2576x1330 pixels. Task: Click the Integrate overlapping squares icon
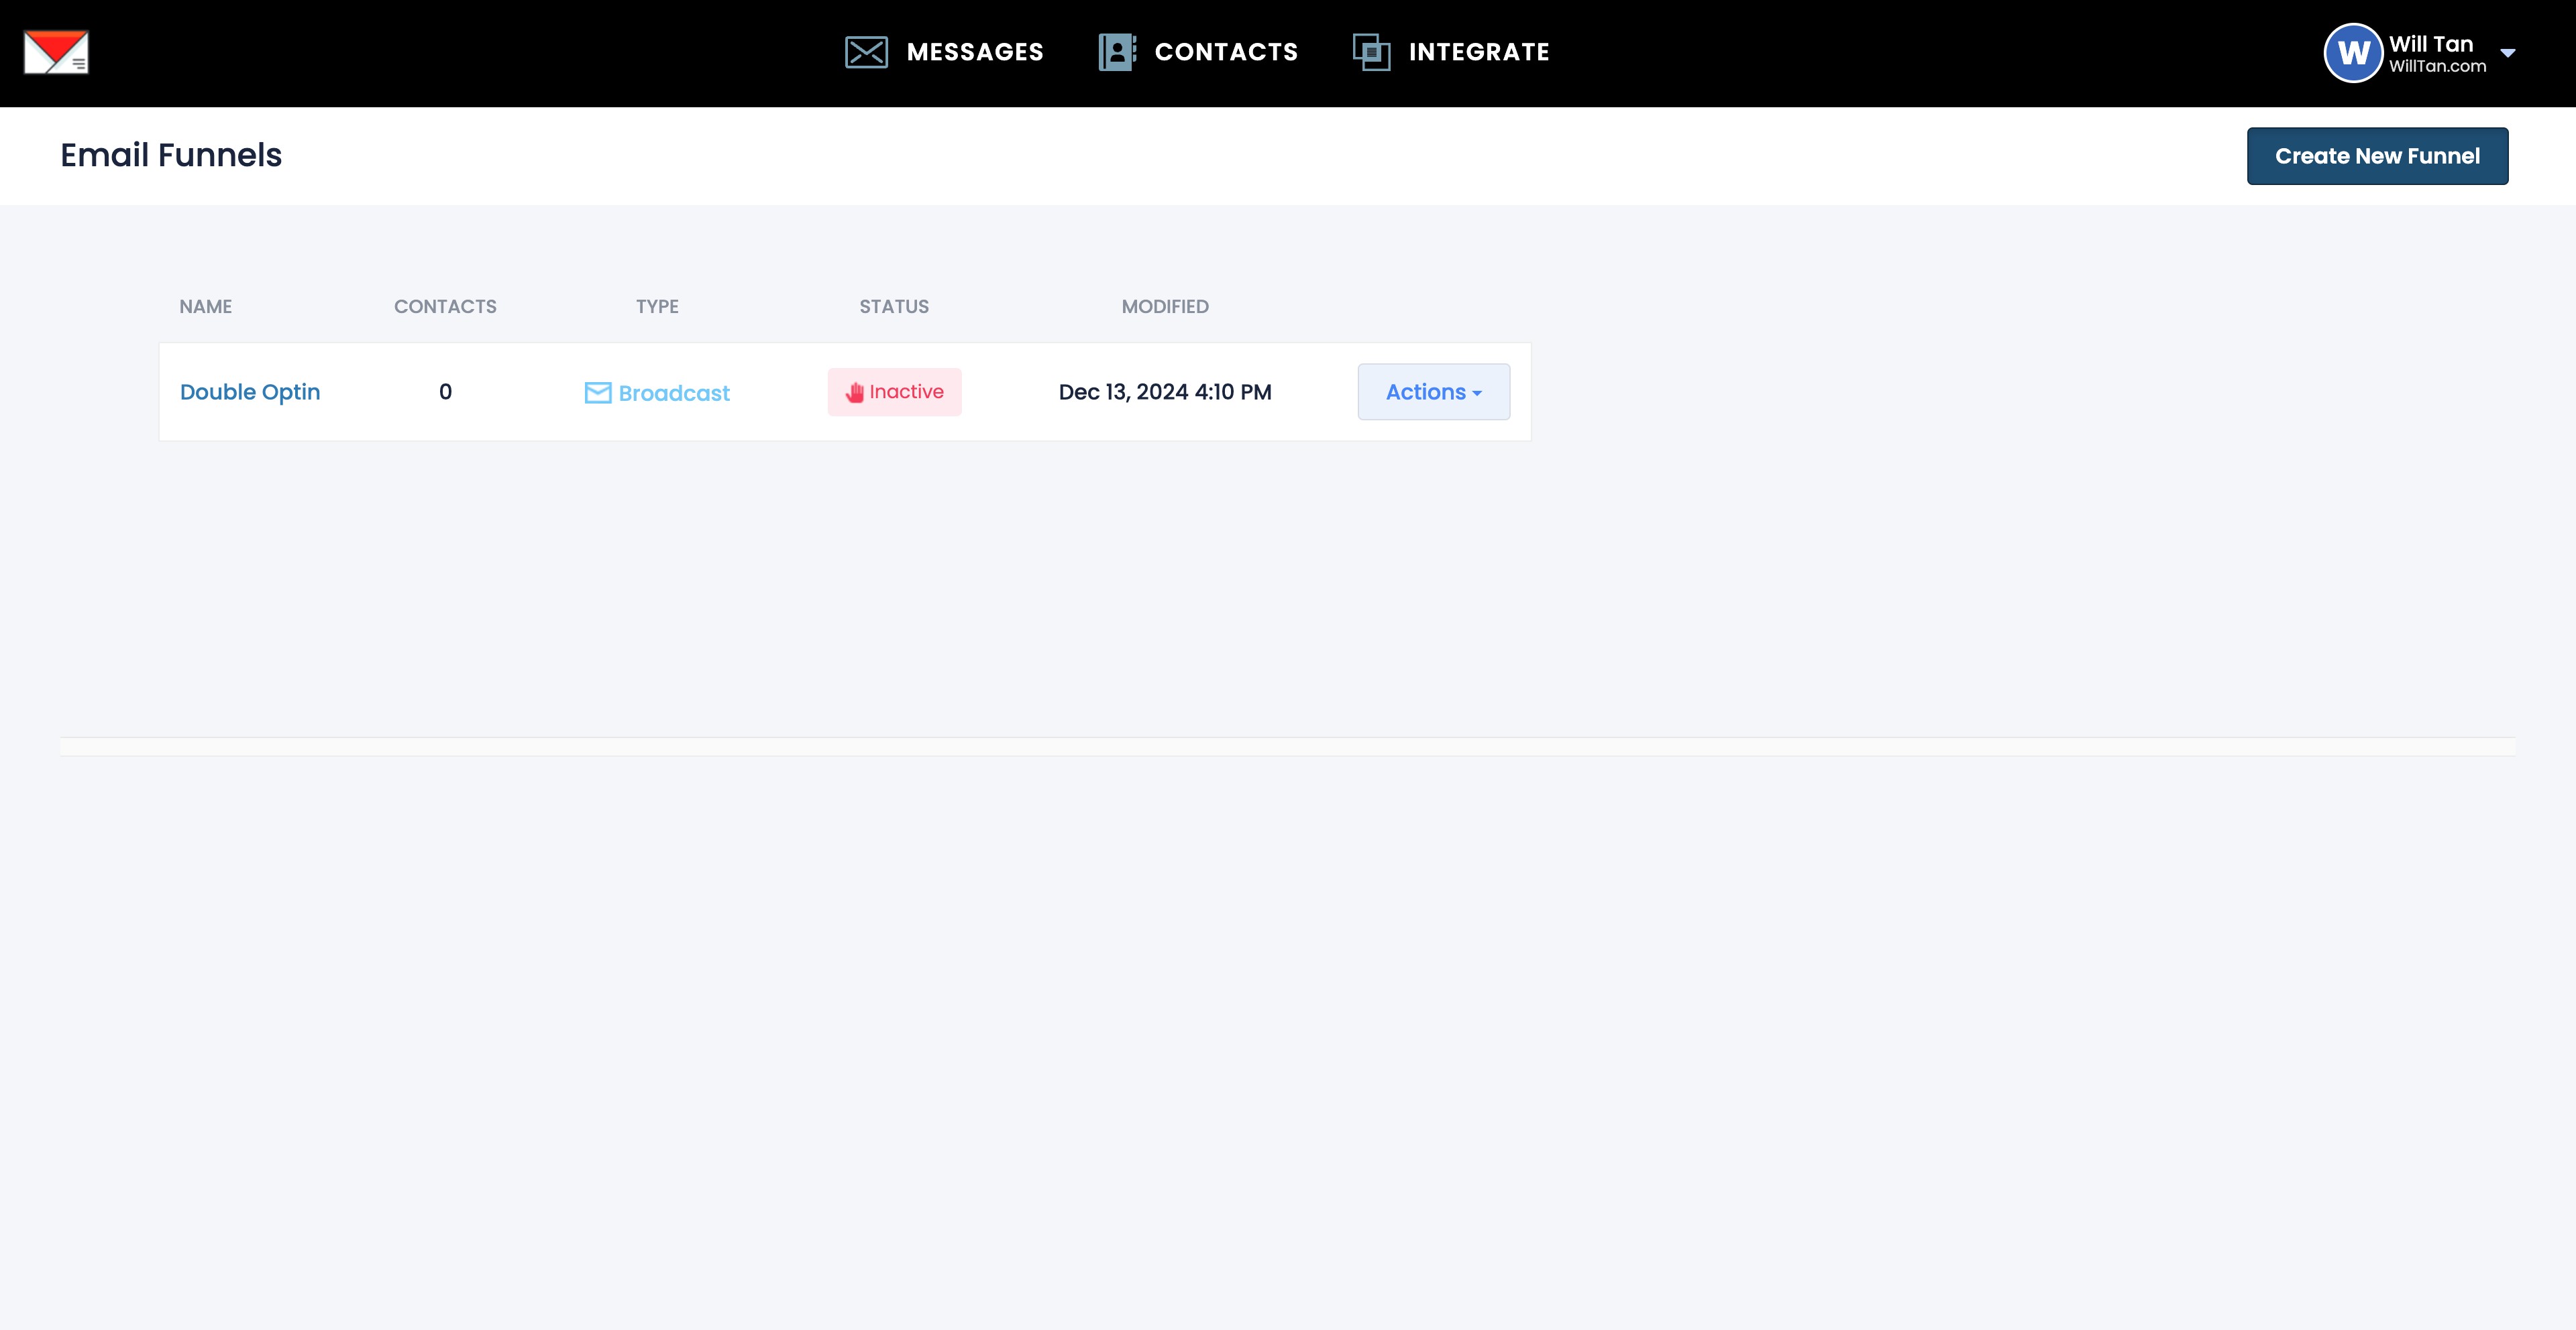coord(1371,52)
